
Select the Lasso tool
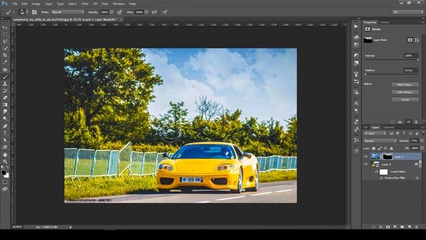pos(5,41)
